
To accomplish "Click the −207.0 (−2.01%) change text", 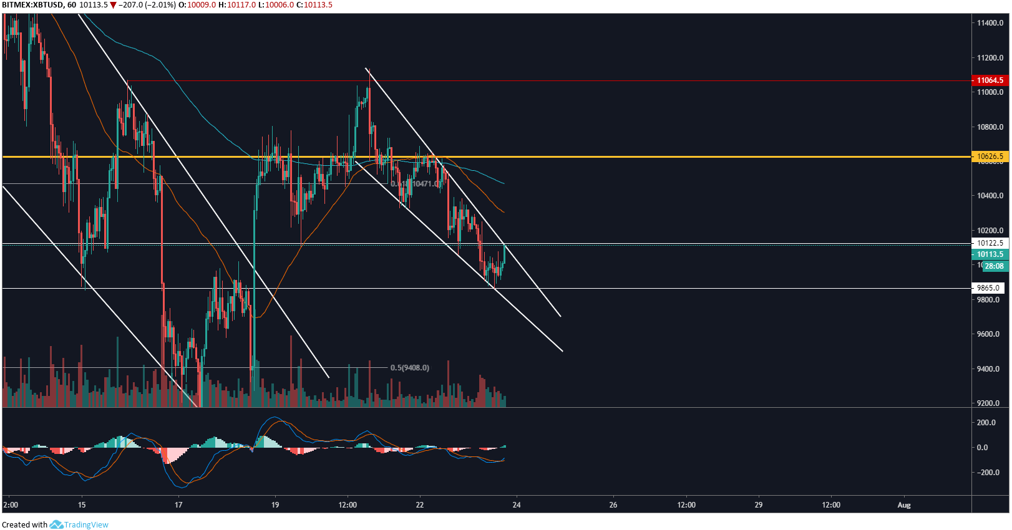I will [x=147, y=5].
